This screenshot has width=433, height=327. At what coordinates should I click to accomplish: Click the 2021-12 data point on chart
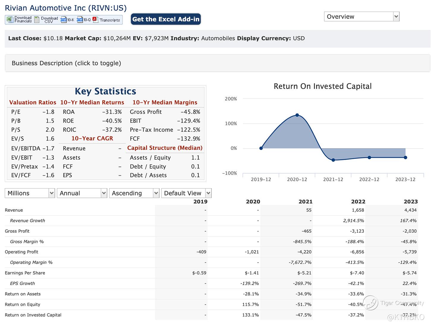point(333,160)
